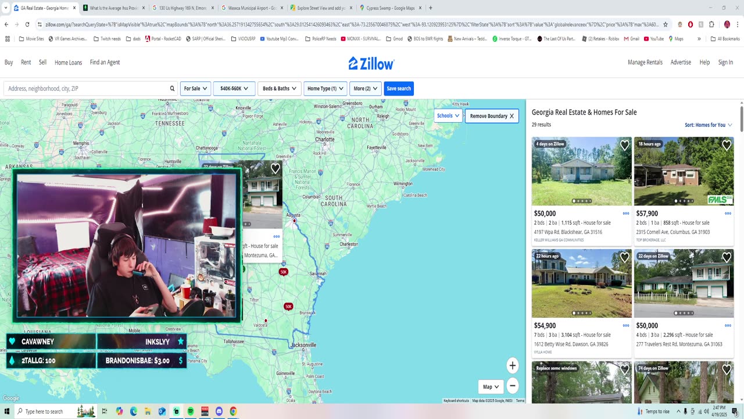Save the 4197 Wpa Rd listing with heart
The image size is (744, 419).
pyautogui.click(x=624, y=145)
